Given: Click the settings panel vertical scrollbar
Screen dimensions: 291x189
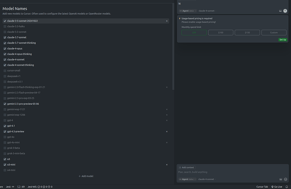Looking at the screenshot, I should coord(173,46).
